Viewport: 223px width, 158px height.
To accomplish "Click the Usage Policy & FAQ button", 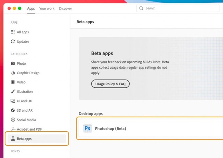I will pos(110,84).
